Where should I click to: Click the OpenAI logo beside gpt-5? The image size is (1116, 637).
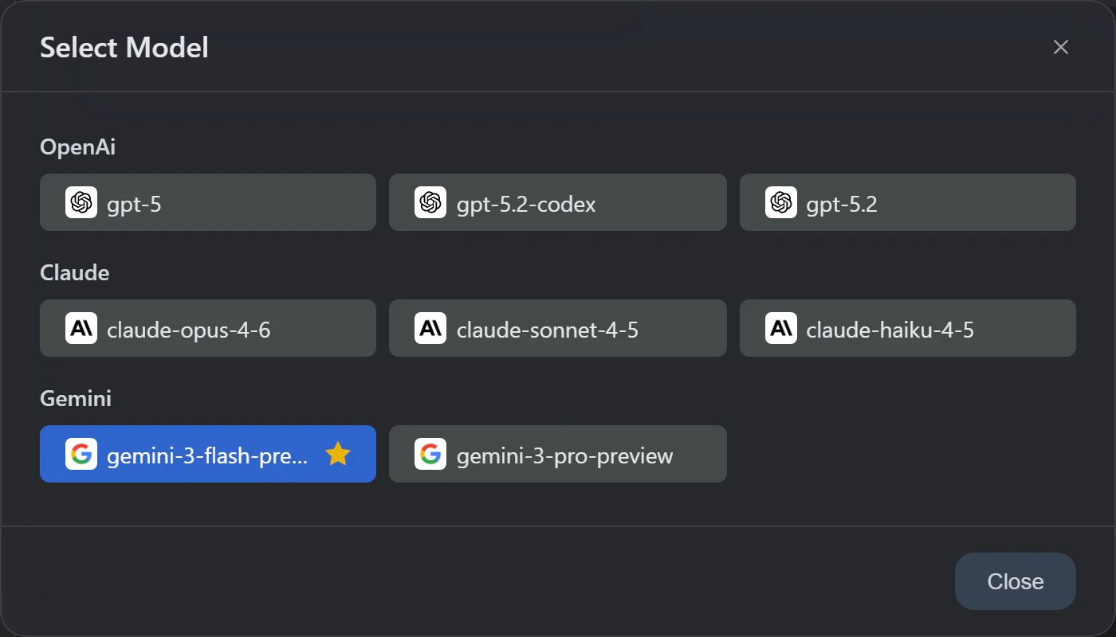81,202
